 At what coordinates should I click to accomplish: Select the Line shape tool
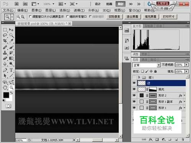11,76
